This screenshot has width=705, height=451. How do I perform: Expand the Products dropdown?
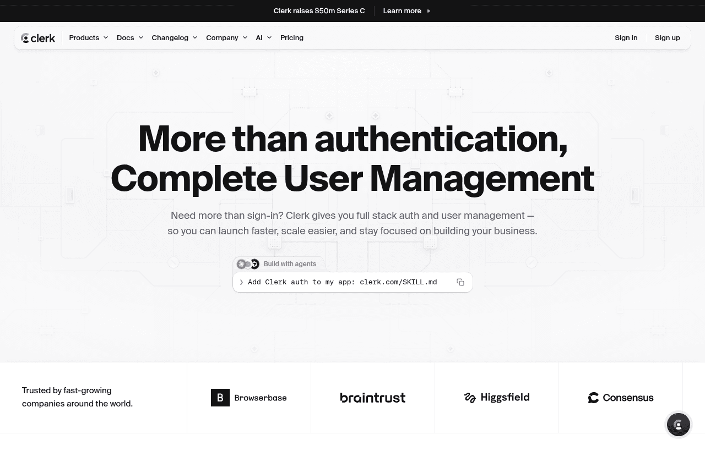point(89,38)
